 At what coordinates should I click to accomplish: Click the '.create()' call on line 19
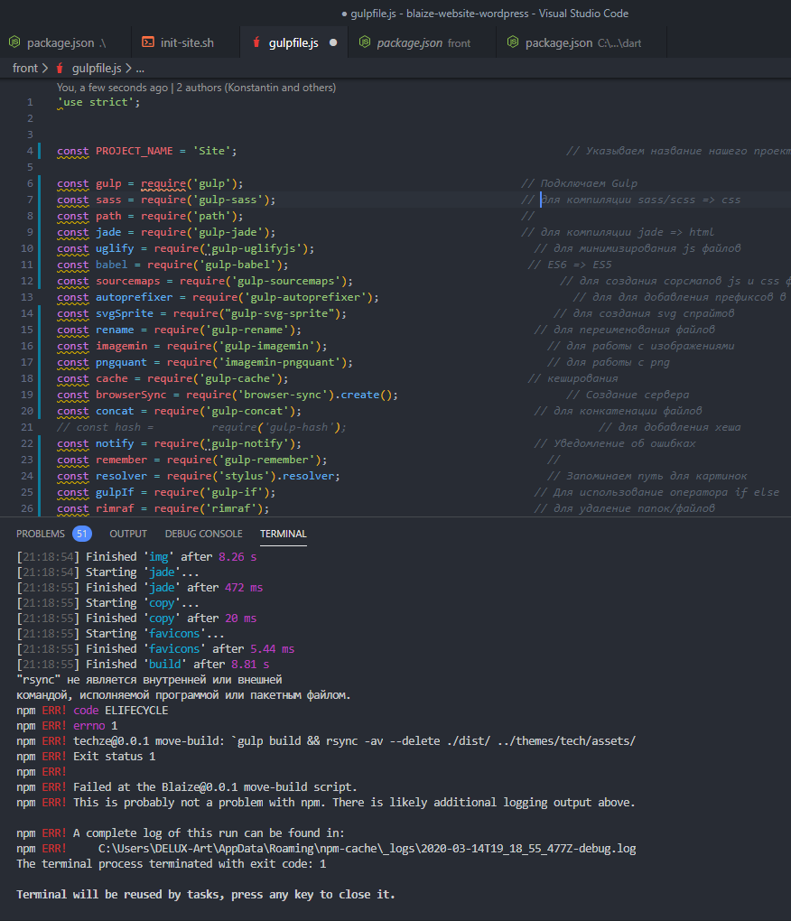(363, 395)
